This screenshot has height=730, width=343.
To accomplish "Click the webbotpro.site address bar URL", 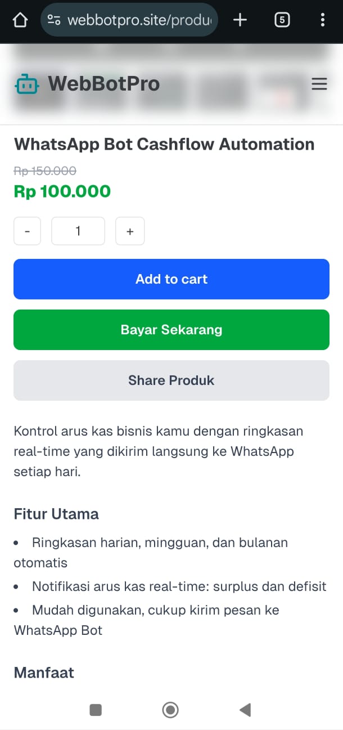I will tap(139, 20).
